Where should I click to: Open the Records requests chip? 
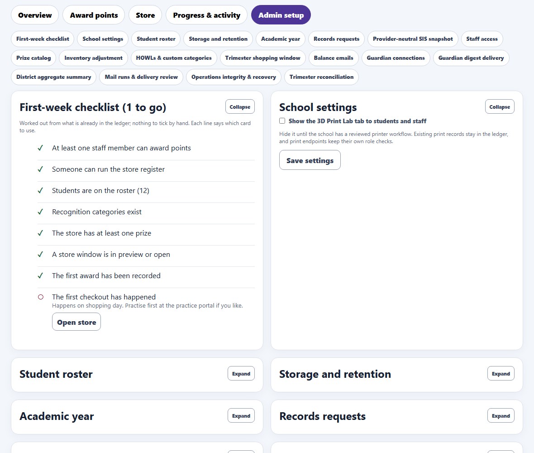pyautogui.click(x=337, y=39)
